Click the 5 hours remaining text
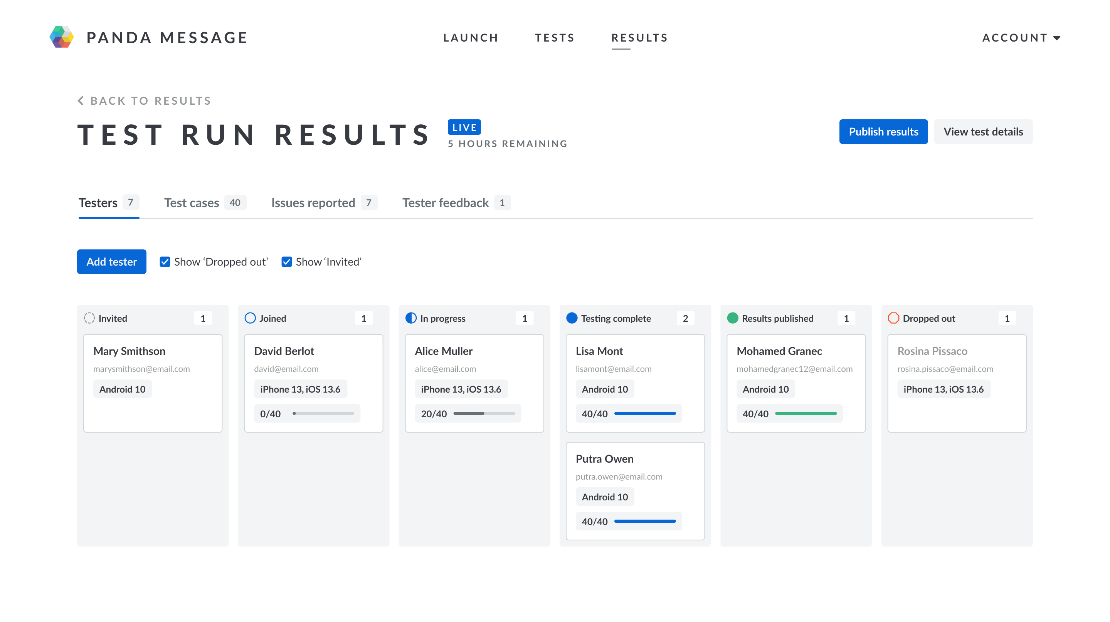The image size is (1110, 622). [x=508, y=144]
